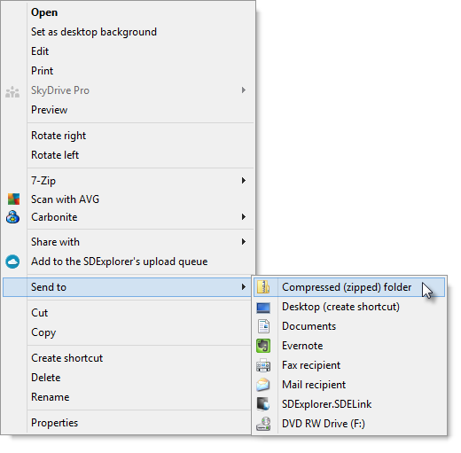
Task: Send to Evernote
Action: pyautogui.click(x=349, y=346)
